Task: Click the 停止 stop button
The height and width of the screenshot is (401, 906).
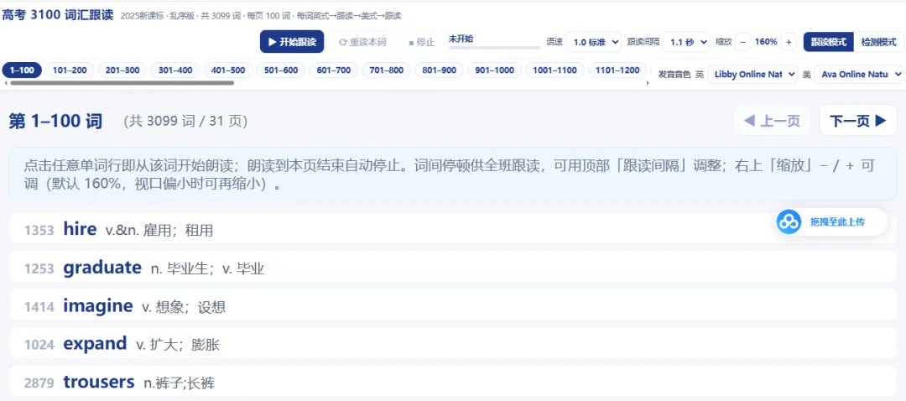Action: (x=421, y=42)
